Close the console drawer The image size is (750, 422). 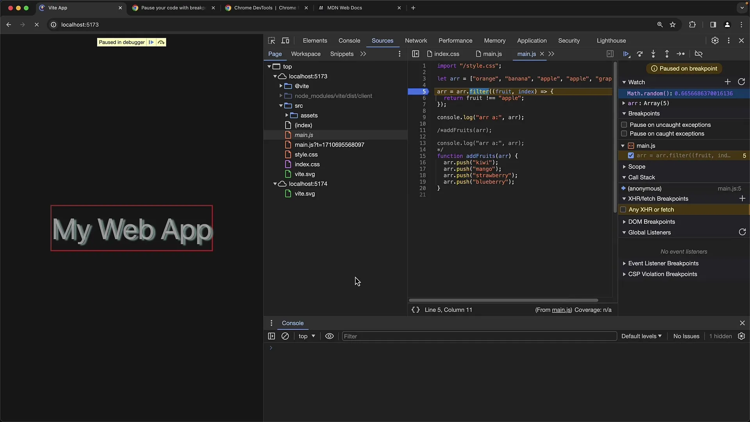pos(742,323)
